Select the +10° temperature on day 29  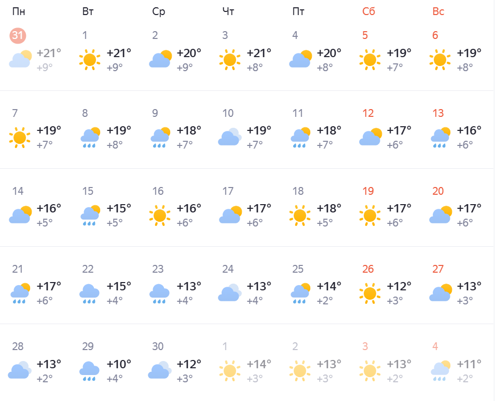click(119, 364)
